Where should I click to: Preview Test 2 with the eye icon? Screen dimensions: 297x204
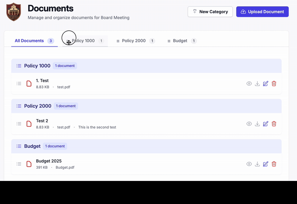click(249, 124)
